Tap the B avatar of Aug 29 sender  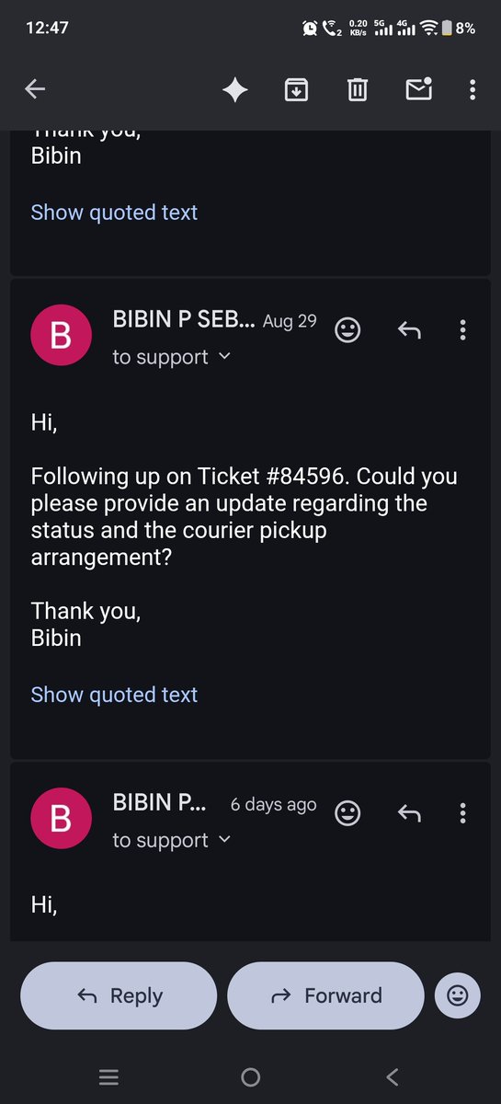pyautogui.click(x=61, y=336)
